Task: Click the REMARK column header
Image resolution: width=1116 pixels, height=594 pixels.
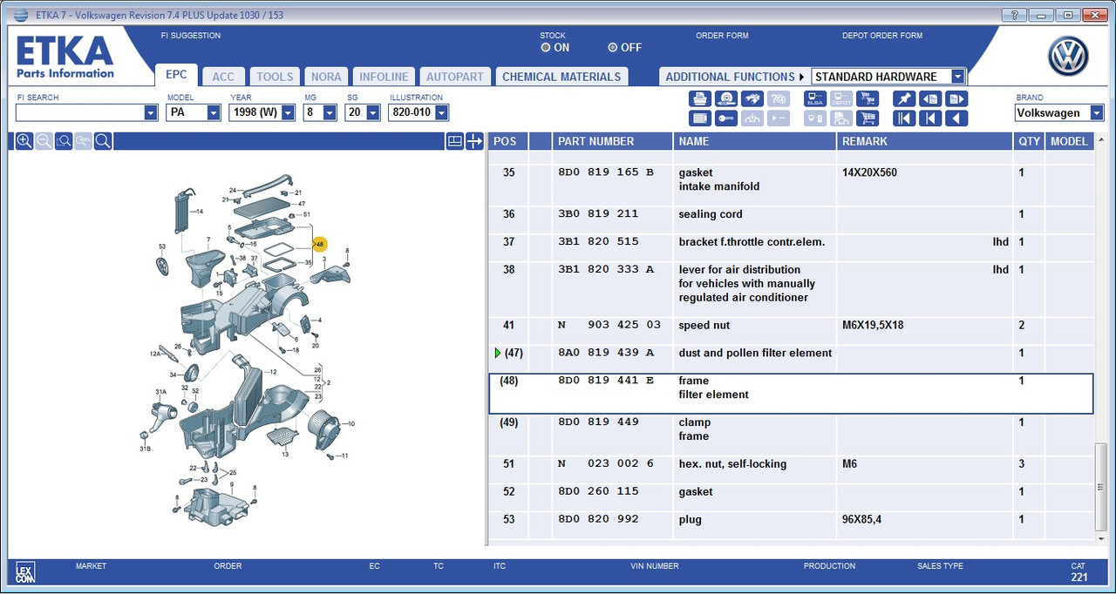Action: tap(925, 141)
